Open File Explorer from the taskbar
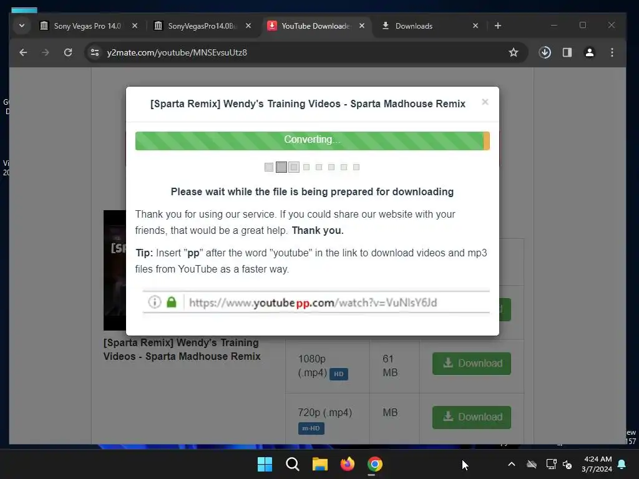Image resolution: width=639 pixels, height=479 pixels. point(320,464)
